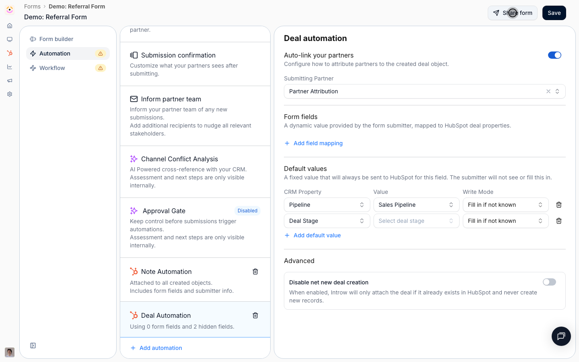Screen dimensions: 579x362
Task: Switch to Workflow tab
Action: pyautogui.click(x=68, y=68)
